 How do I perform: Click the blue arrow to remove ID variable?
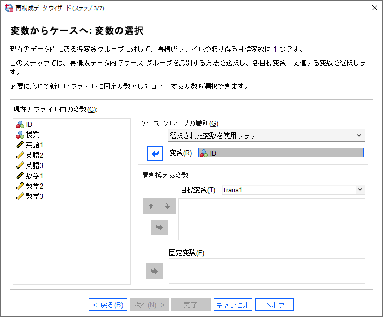click(154, 153)
